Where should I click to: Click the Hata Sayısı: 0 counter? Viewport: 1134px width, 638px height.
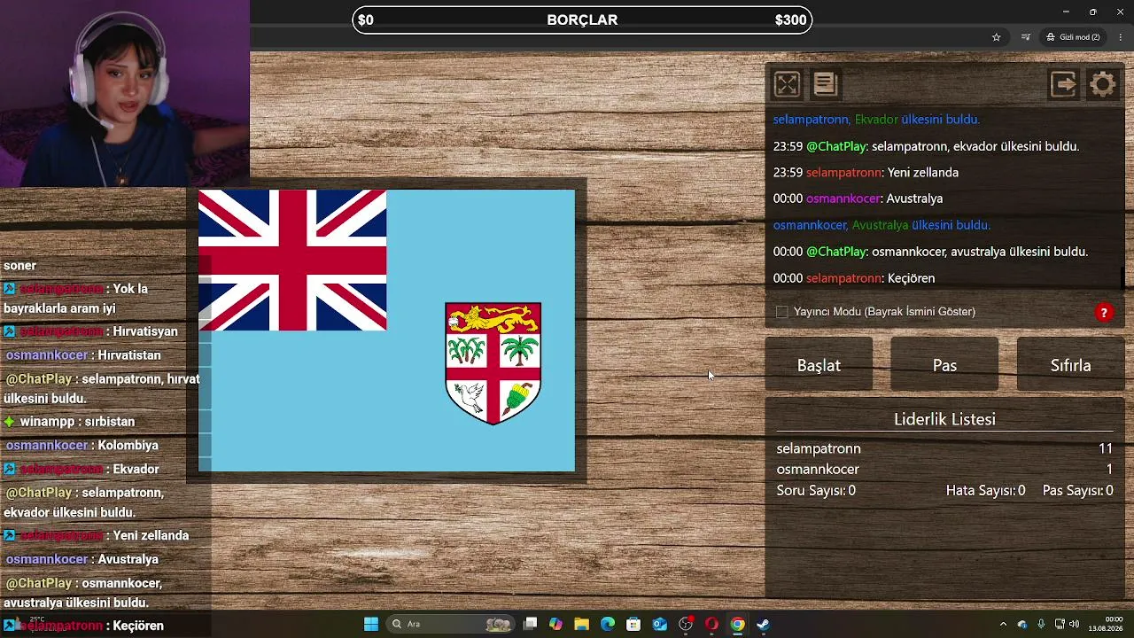click(985, 491)
